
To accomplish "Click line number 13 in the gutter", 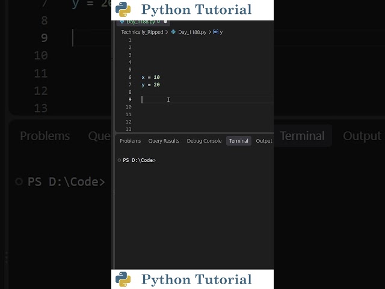I will 128,129.
